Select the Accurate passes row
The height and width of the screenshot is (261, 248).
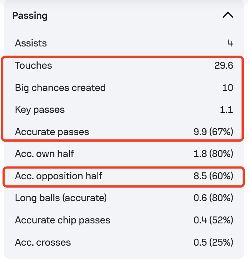[124, 132]
